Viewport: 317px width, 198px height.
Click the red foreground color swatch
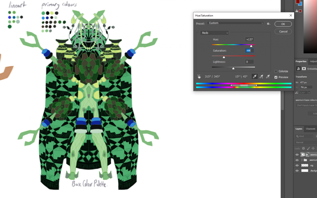click(x=297, y=2)
